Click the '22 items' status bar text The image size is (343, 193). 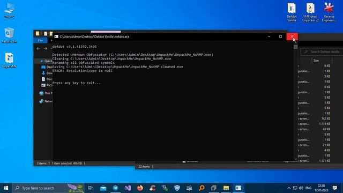(x=144, y=167)
